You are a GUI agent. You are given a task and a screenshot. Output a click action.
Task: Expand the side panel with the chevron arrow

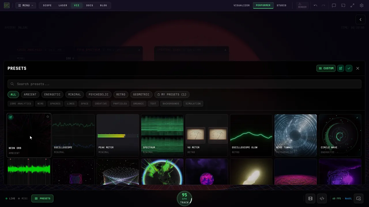coord(360,20)
